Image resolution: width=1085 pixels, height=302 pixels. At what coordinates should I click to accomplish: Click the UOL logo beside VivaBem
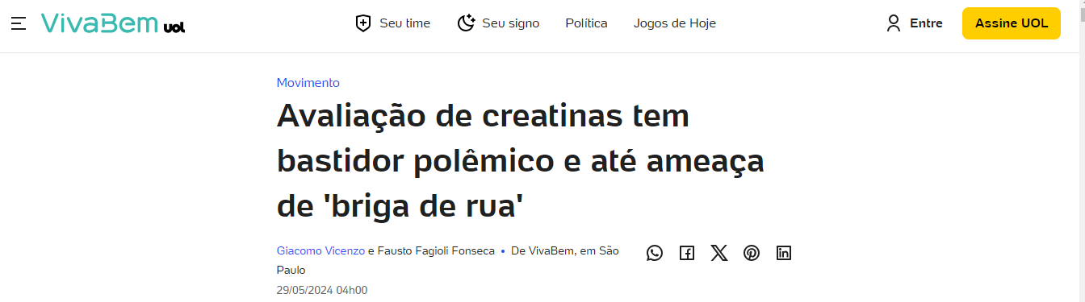tap(174, 27)
